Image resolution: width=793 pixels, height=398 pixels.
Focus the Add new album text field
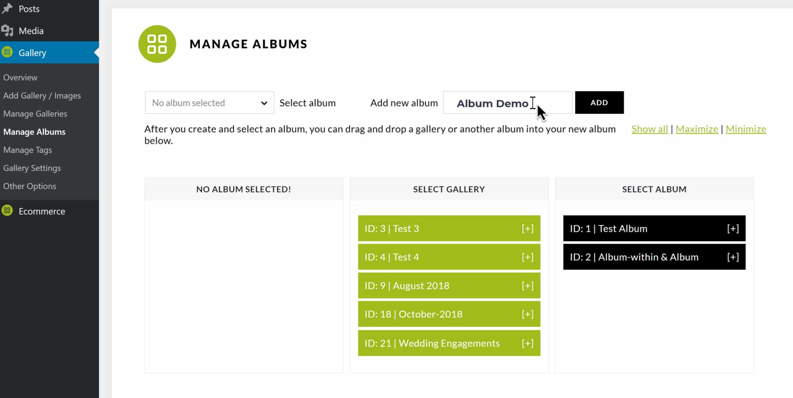pyautogui.click(x=508, y=103)
